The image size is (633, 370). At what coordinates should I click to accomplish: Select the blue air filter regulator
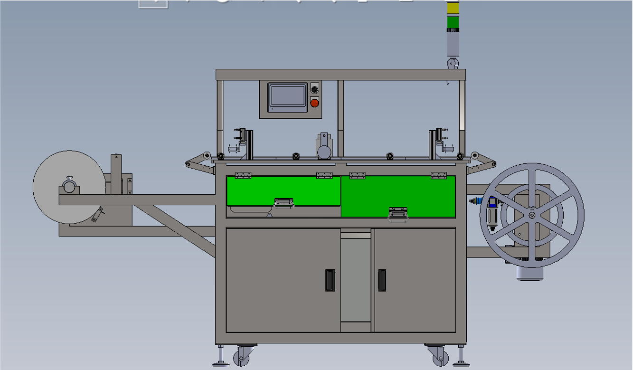[x=492, y=209]
